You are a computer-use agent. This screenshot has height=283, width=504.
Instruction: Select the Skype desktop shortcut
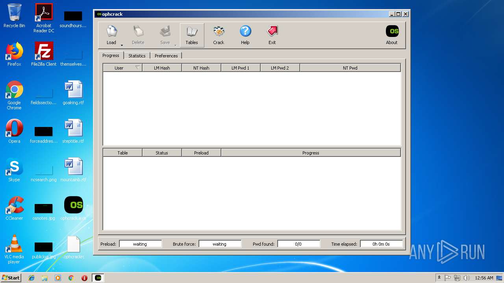coord(14,170)
